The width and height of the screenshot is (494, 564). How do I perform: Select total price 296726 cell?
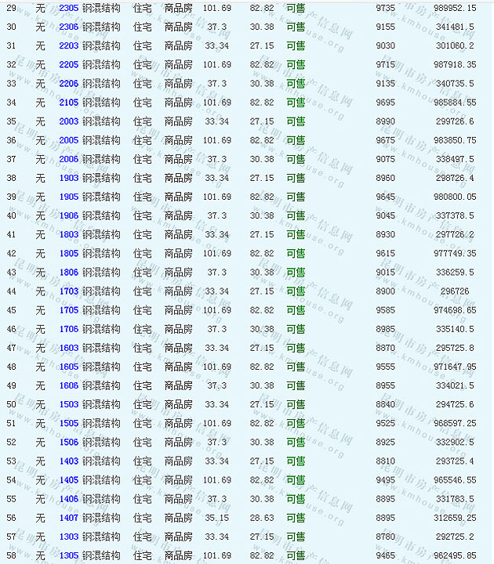tap(455, 291)
